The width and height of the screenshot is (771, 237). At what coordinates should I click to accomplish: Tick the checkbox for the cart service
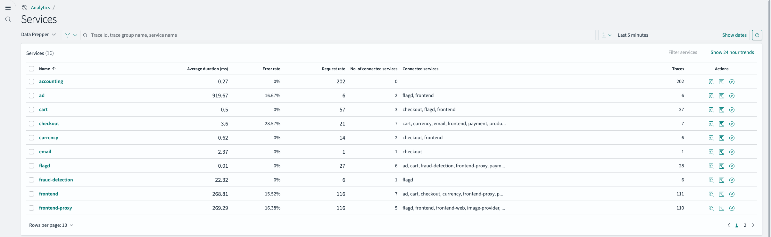pyautogui.click(x=31, y=110)
